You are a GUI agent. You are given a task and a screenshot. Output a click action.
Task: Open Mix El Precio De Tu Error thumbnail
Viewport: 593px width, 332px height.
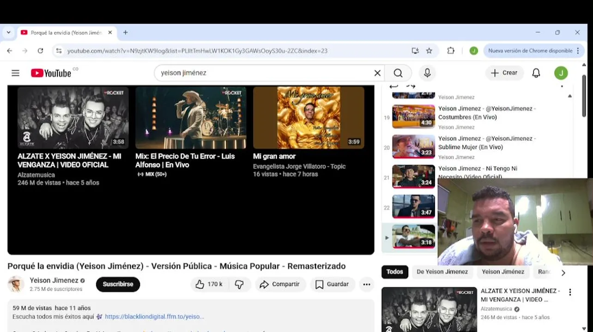[191, 117]
